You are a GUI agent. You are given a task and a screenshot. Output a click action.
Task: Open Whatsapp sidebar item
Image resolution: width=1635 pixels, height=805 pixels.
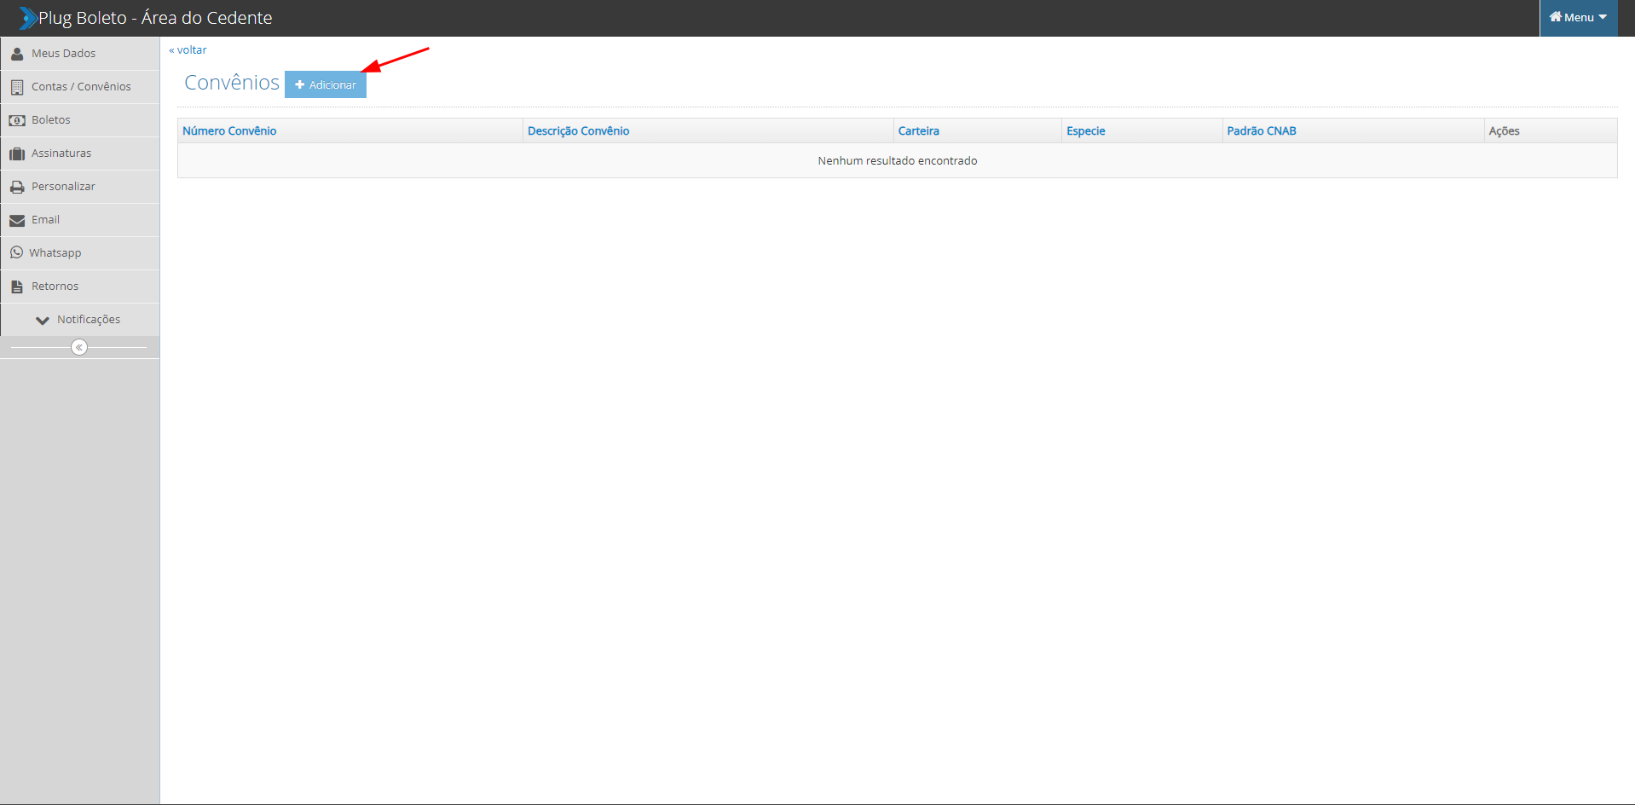[80, 253]
